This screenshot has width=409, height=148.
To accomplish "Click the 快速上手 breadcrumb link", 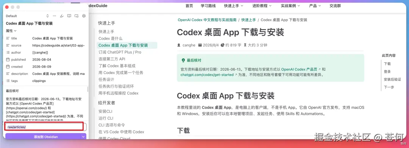I will (248, 20).
